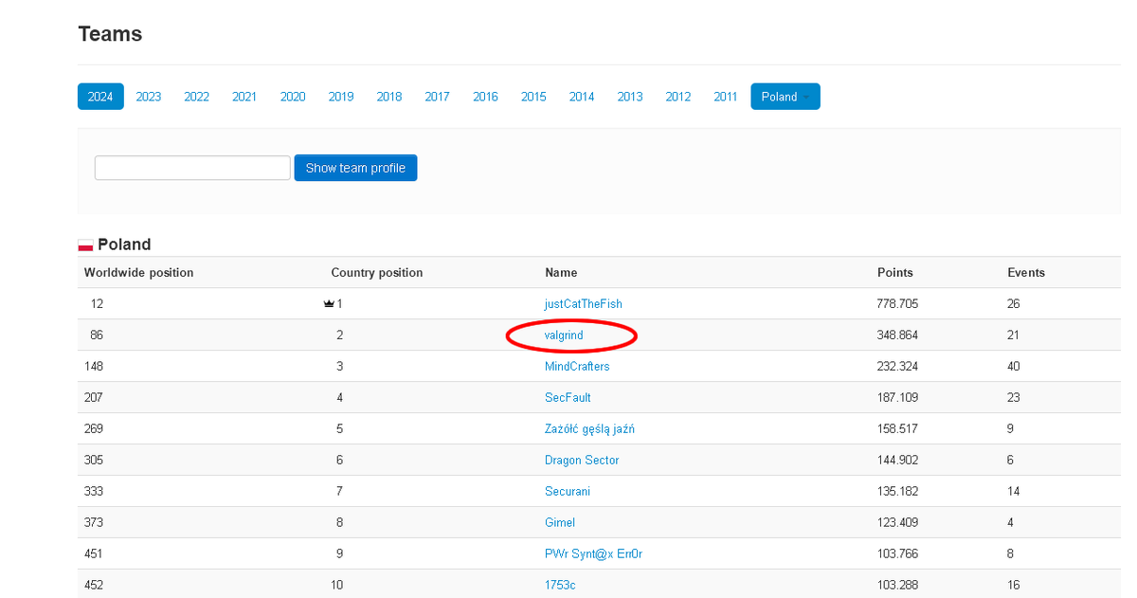Screen dimensions: 1137x598
Task: Click the PWr Synt@x Err0r link
Action: 593,554
